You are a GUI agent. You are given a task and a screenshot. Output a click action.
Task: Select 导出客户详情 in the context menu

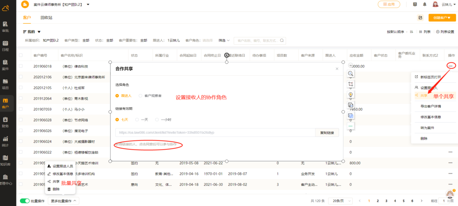(x=430, y=106)
